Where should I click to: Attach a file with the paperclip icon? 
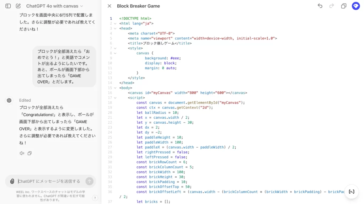12,181
